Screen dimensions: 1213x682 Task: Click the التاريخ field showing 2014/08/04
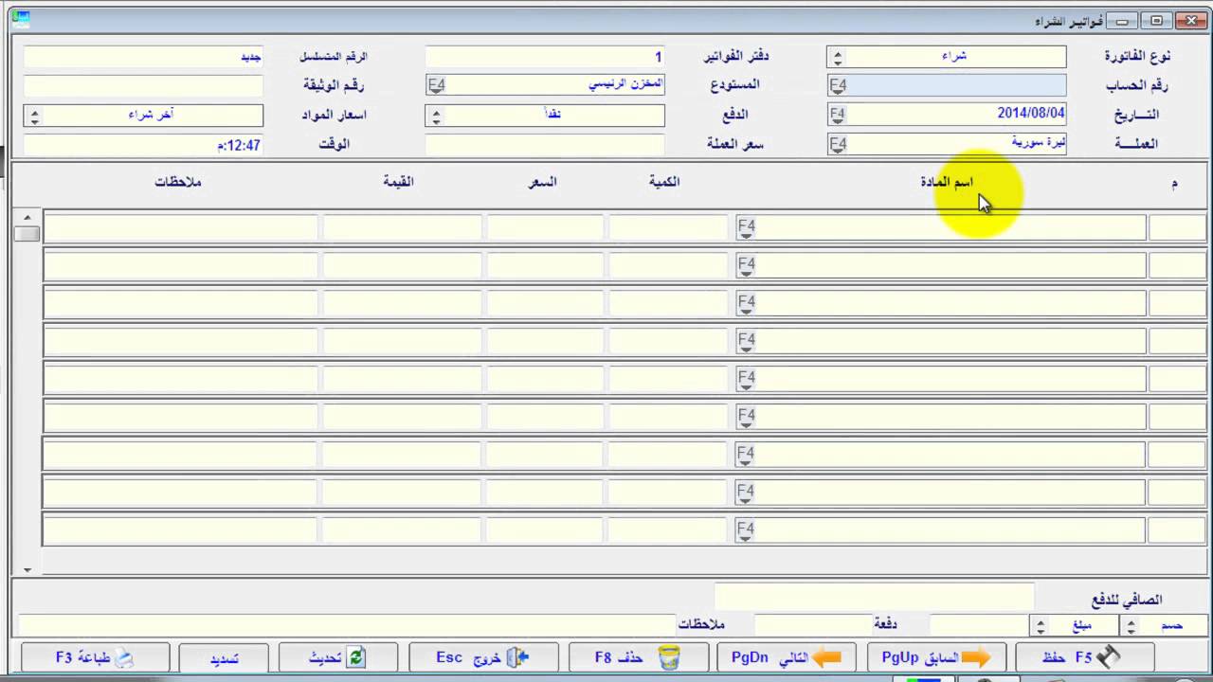pyautogui.click(x=956, y=115)
